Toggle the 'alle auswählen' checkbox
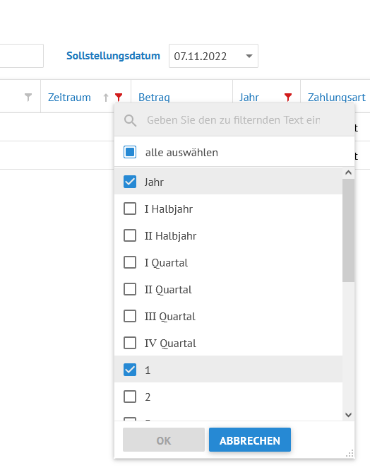This screenshot has width=370, height=475. pos(130,152)
